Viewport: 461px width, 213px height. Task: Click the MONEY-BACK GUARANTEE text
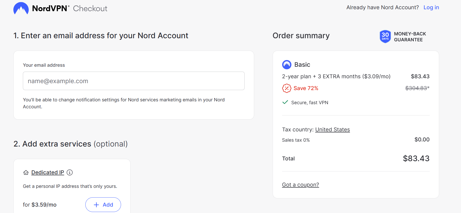[410, 37]
